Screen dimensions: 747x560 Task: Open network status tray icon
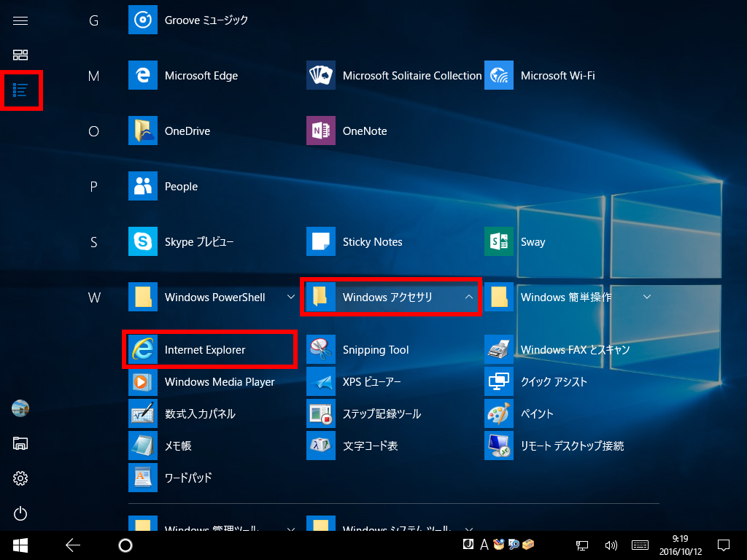point(581,545)
